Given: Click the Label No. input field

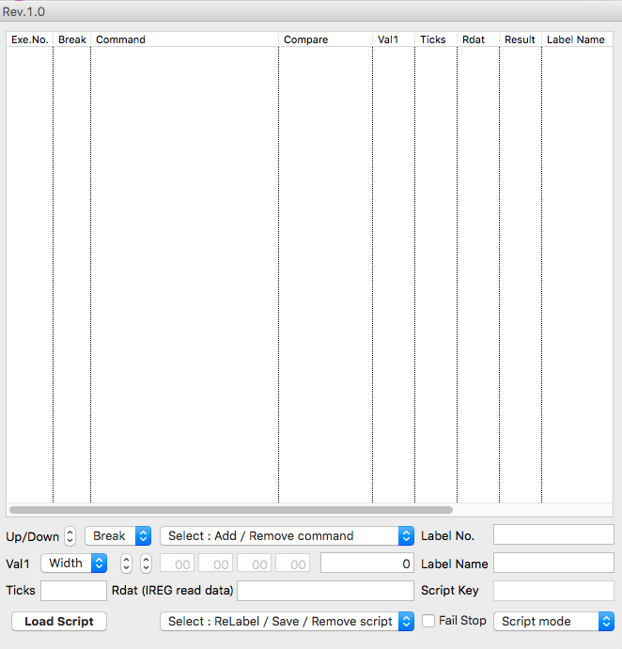Looking at the screenshot, I should 553,534.
